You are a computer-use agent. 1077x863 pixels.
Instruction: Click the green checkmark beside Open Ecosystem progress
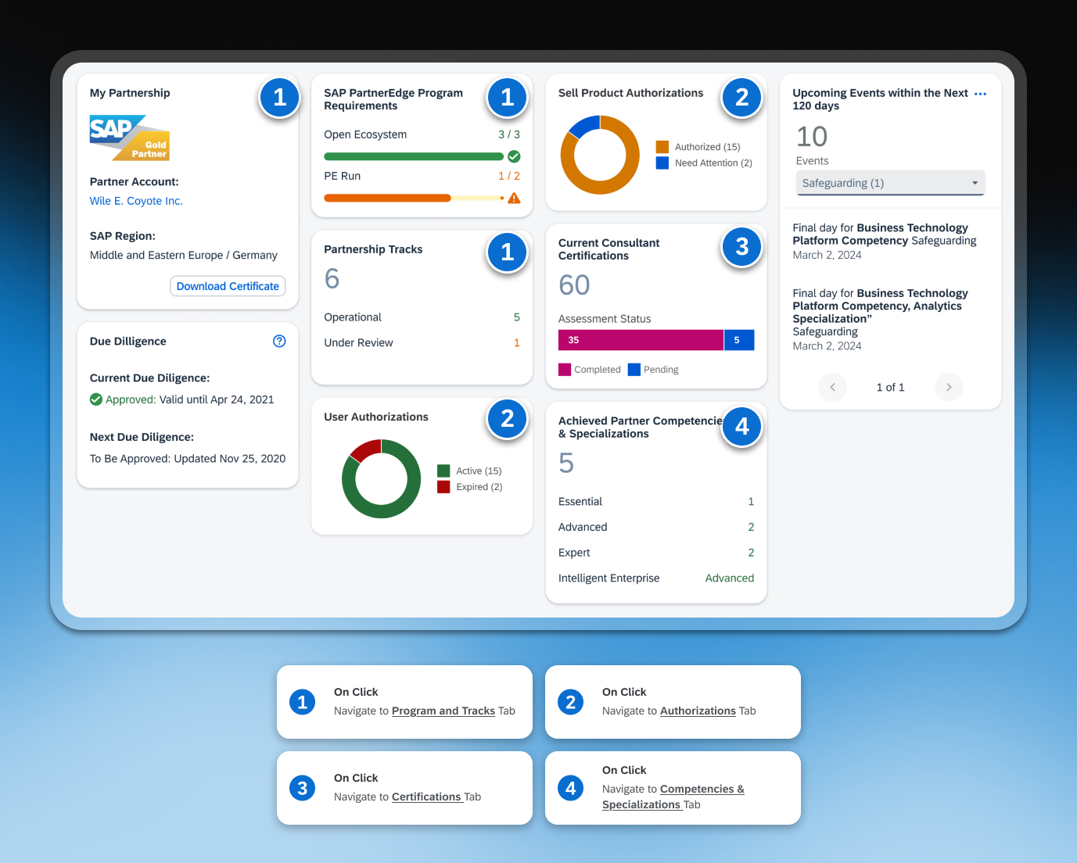(514, 156)
